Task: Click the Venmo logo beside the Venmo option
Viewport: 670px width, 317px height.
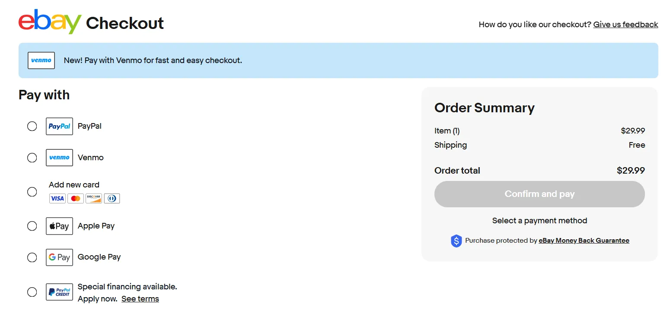Action: (x=59, y=158)
